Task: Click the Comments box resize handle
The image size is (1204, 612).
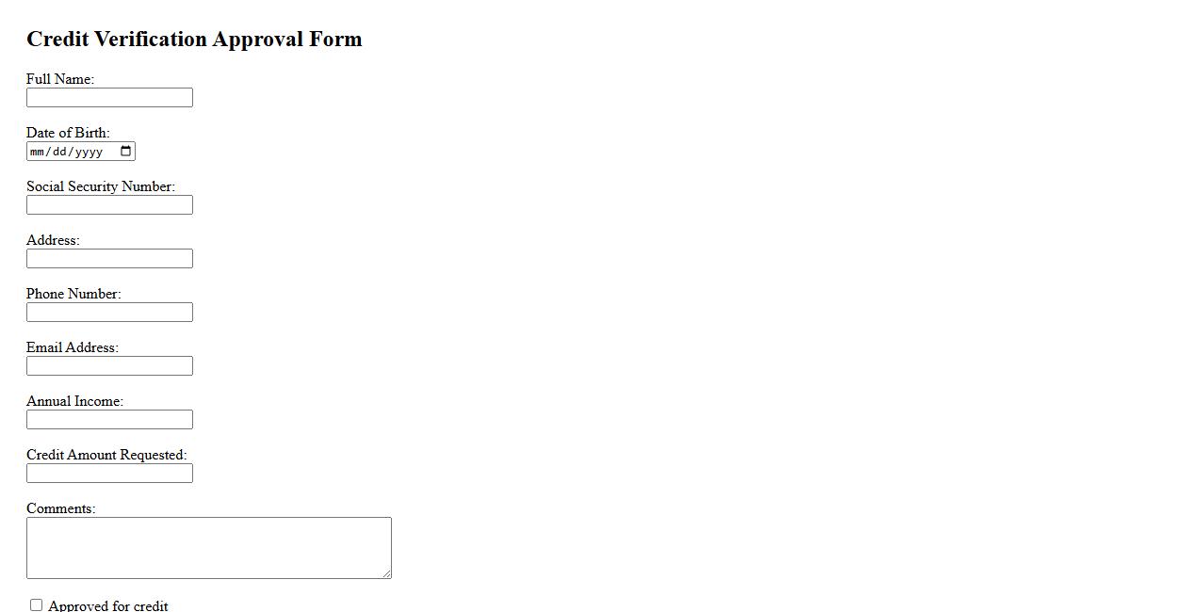Action: [386, 573]
